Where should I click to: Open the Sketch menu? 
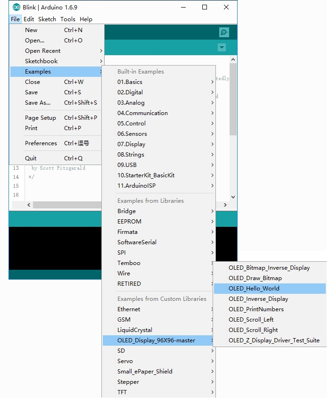(47, 19)
